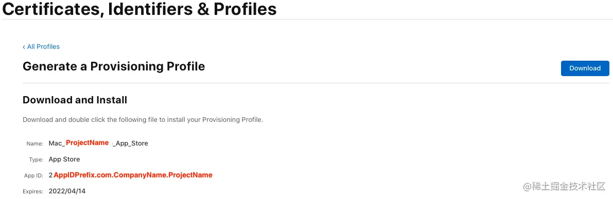Select the Generate a Provisioning Profile title
Viewport: 613px width, 199px height.
point(114,66)
